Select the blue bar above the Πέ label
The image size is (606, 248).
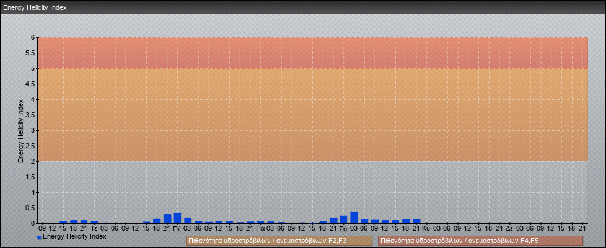[177, 218]
